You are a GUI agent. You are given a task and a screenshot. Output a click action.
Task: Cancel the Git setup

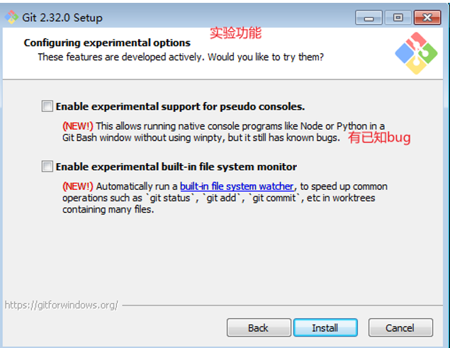pos(400,327)
